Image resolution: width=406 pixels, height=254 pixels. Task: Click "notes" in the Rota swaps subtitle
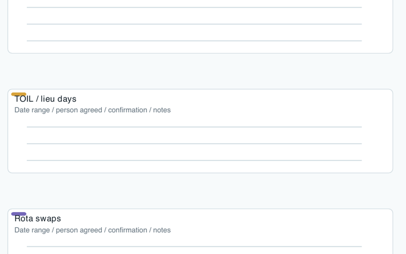162,230
